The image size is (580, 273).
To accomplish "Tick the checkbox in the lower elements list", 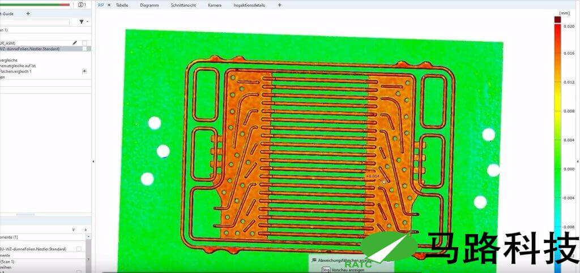I will (x=79, y=249).
